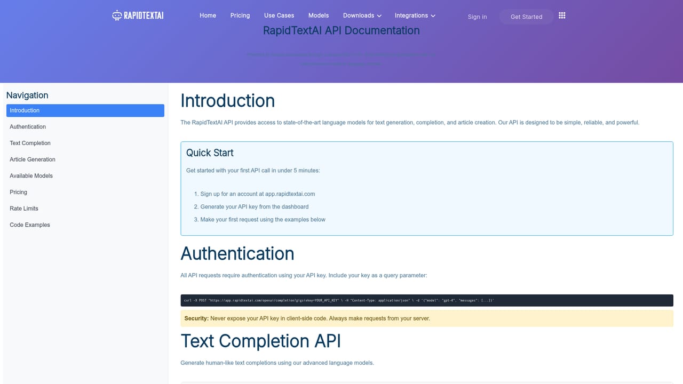Open the Pricing page in top navigation
Image resolution: width=683 pixels, height=384 pixels.
(x=240, y=15)
